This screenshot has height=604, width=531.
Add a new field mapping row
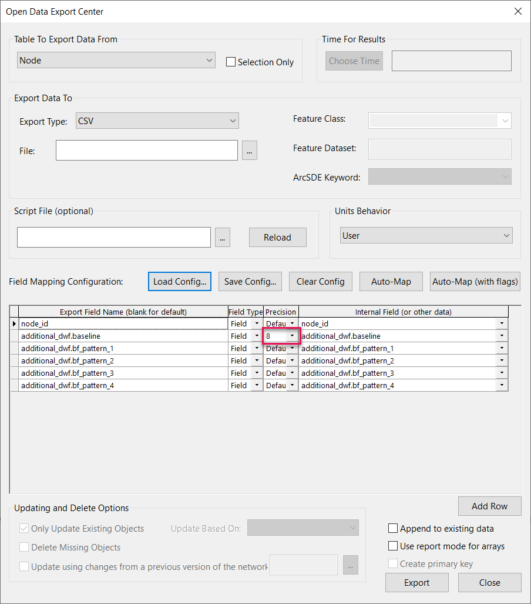point(489,506)
